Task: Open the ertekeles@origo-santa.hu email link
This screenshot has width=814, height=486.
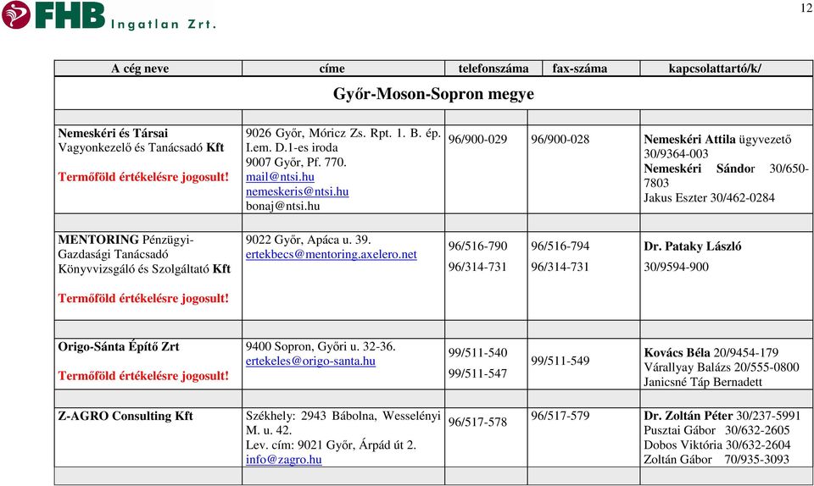Action: click(310, 362)
